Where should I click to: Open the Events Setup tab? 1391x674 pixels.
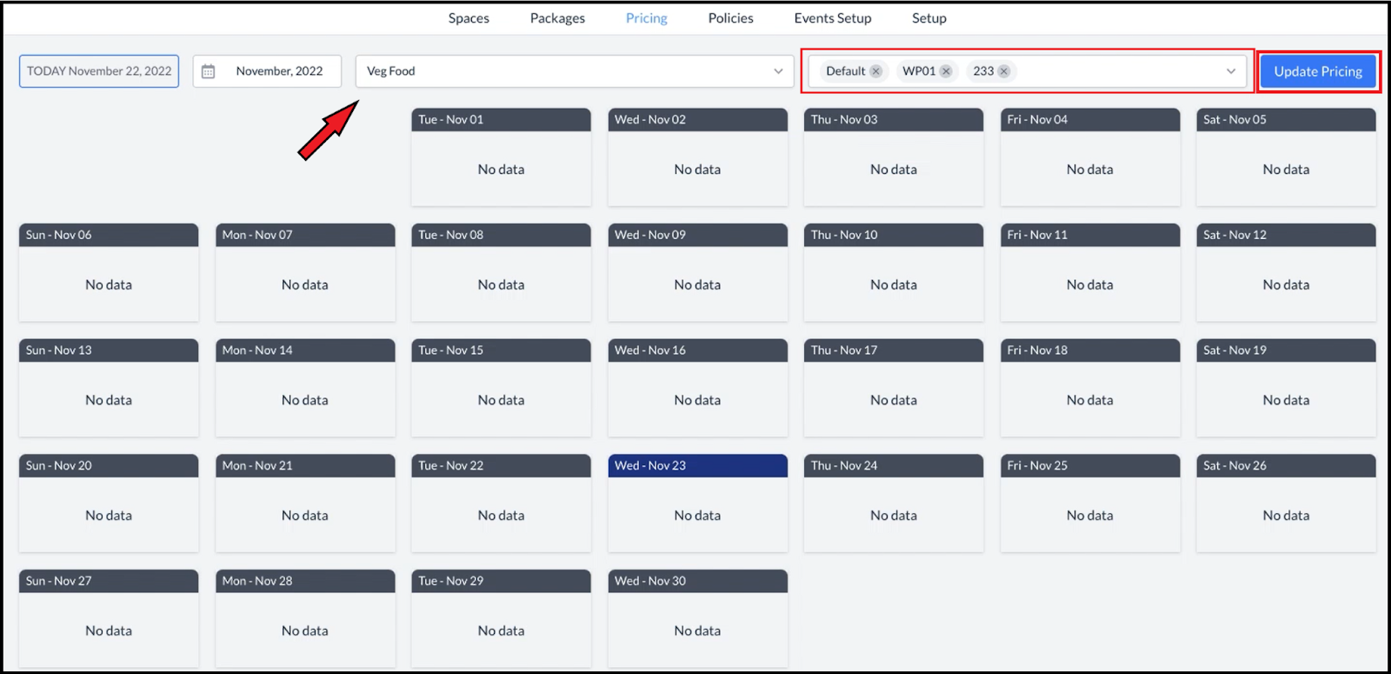(832, 18)
